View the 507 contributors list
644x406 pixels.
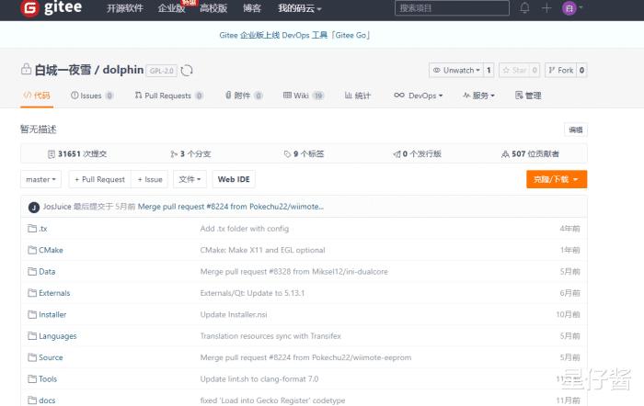[530, 153]
